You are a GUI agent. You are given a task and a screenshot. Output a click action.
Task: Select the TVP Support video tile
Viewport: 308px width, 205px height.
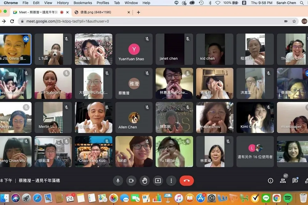point(53,83)
